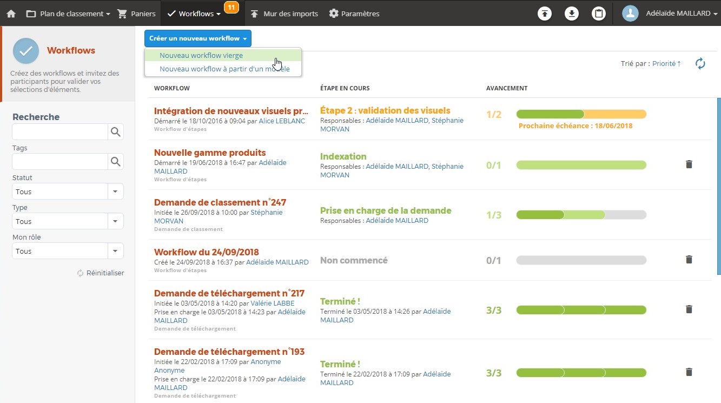Click the Workflows checkmark logo in sidebar
The width and height of the screenshot is (721, 403).
coord(26,51)
